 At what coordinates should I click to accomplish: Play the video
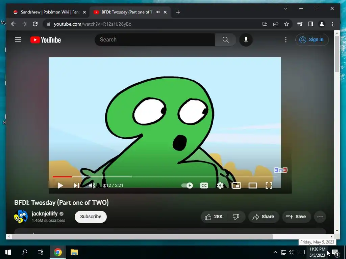coord(60,185)
